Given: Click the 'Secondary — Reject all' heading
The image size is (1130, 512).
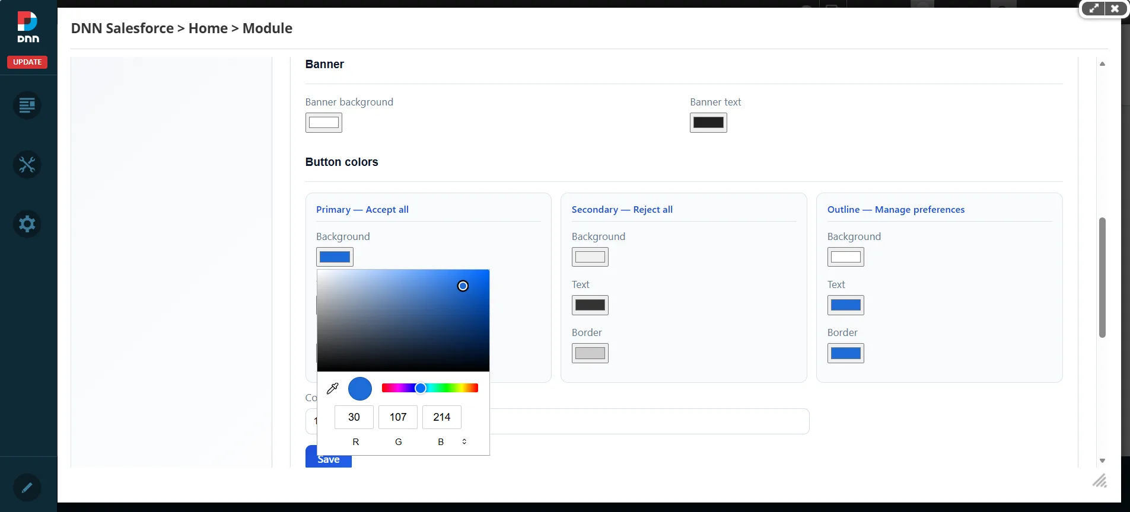Looking at the screenshot, I should [622, 210].
